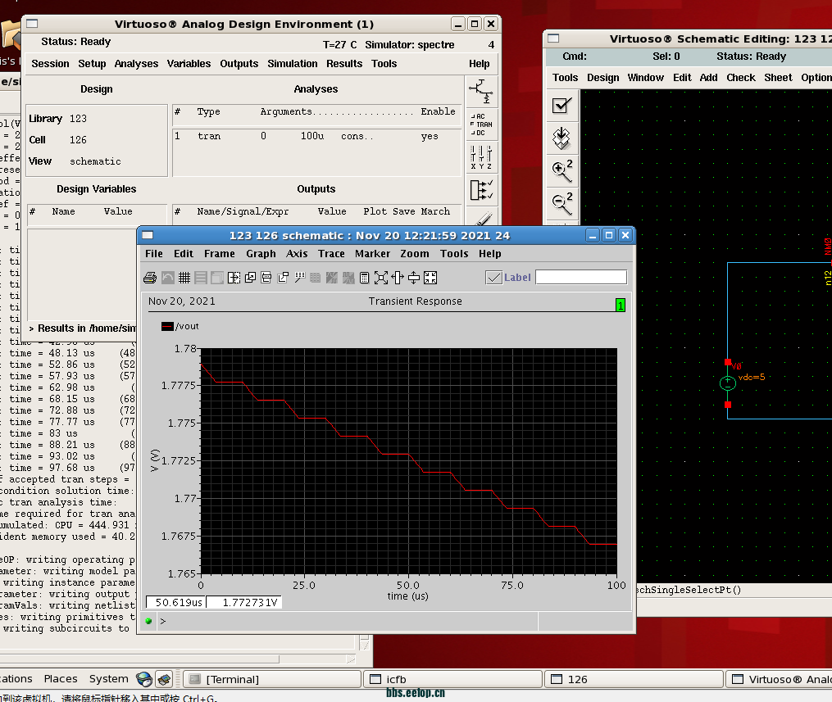This screenshot has height=702, width=832.
Task: Click the zoom fit icon with diagonal arrows
Action: click(x=381, y=278)
